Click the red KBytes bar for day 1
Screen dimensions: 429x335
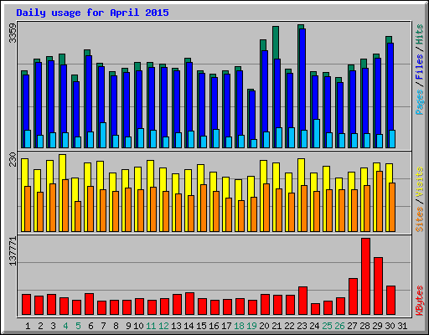tap(26, 304)
